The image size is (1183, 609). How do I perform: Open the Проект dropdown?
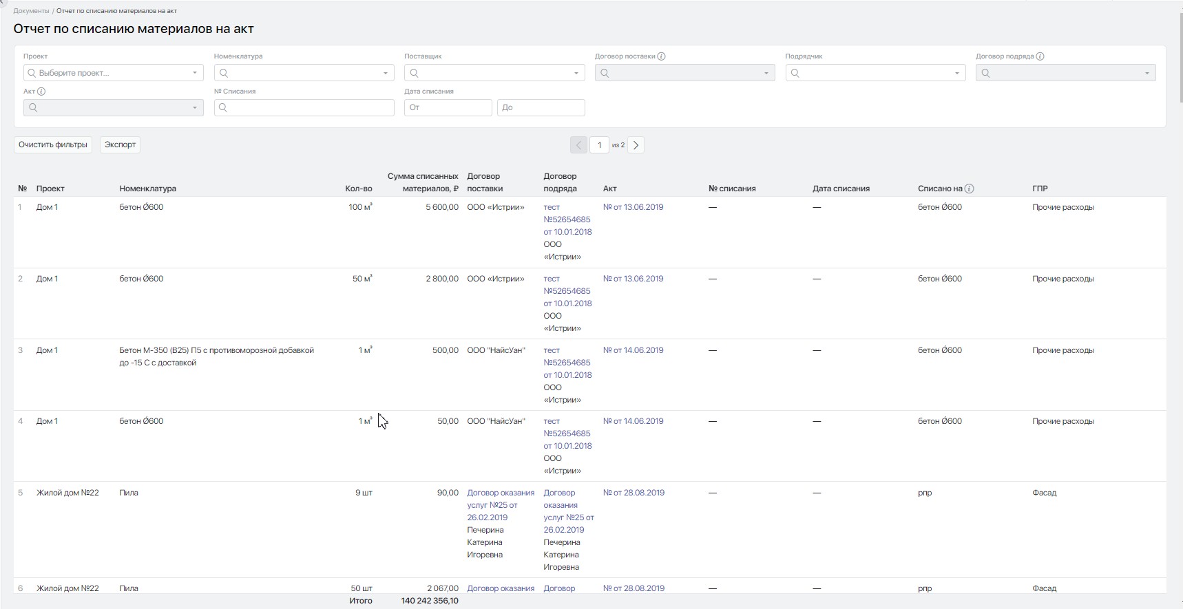coord(114,73)
